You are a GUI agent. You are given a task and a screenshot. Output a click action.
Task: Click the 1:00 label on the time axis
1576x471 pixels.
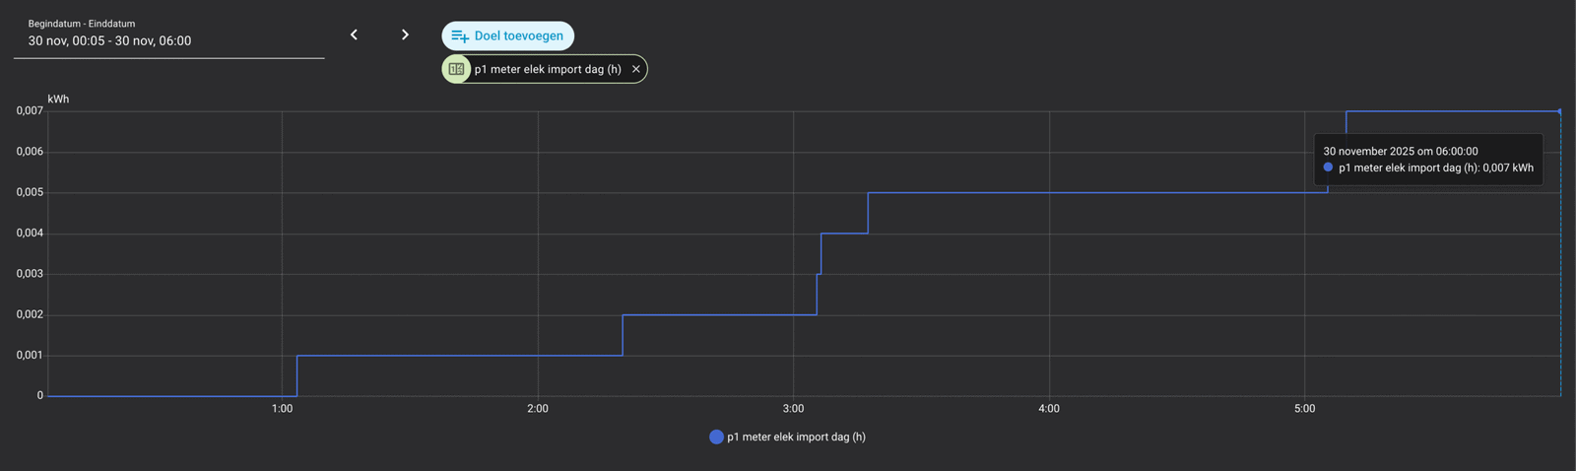282,409
